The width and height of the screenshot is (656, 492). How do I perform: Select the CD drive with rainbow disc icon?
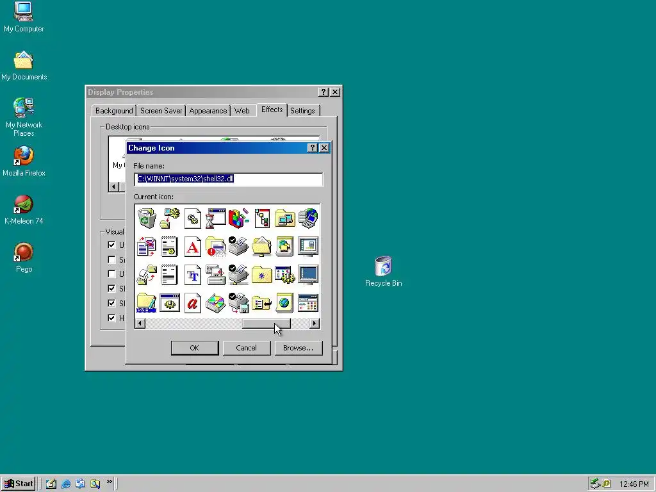pyautogui.click(x=215, y=303)
